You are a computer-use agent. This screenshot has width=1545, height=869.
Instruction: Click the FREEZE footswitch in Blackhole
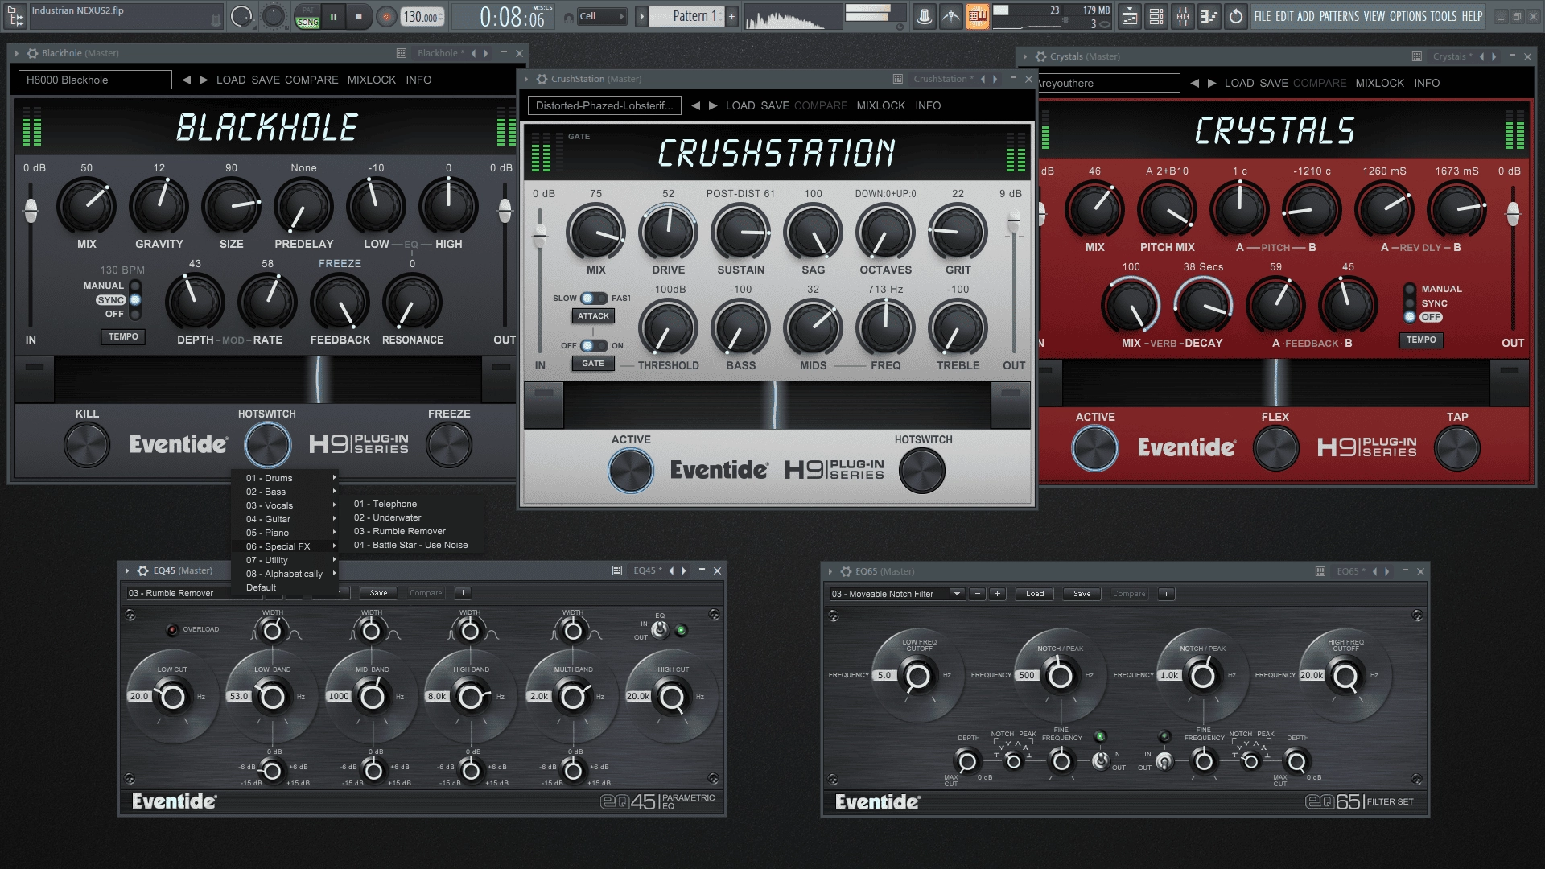click(x=449, y=445)
